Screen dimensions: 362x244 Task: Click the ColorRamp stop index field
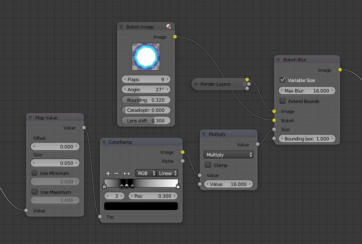pos(114,196)
